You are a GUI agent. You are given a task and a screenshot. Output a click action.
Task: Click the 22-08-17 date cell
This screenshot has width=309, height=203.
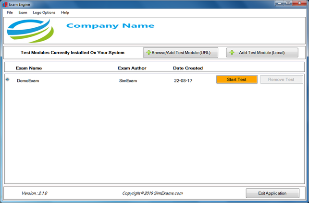coord(183,81)
